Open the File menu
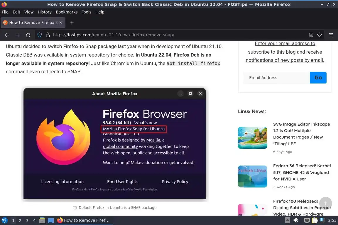 click(5, 12)
